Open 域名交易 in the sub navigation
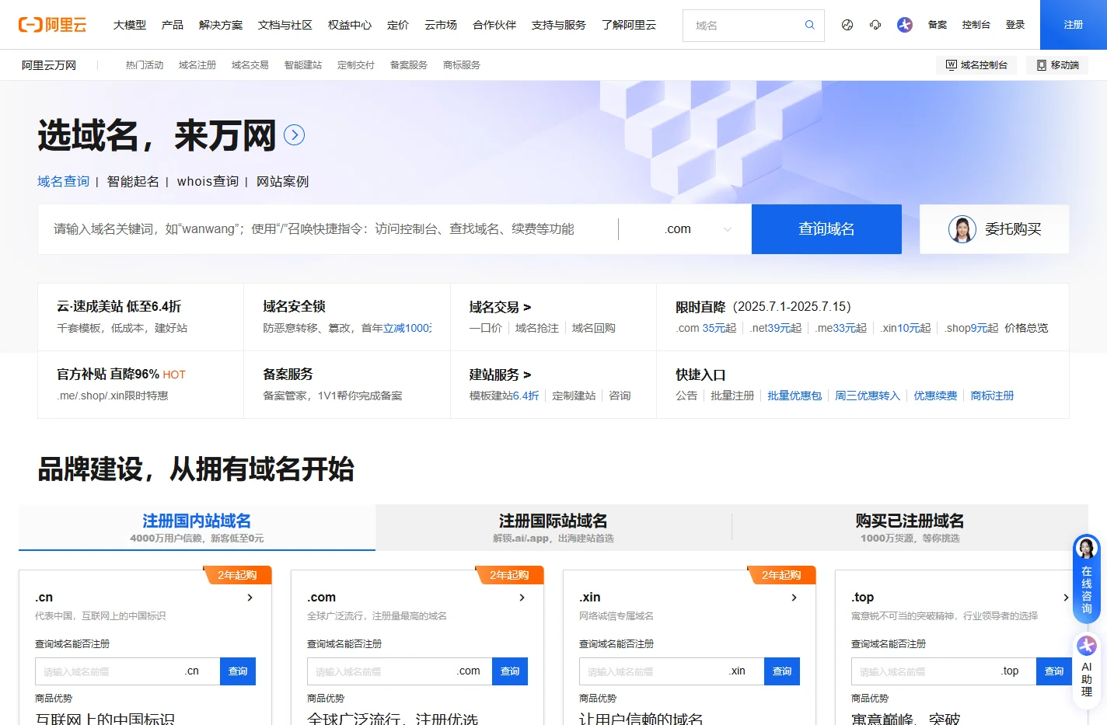This screenshot has height=725, width=1107. 250,65
